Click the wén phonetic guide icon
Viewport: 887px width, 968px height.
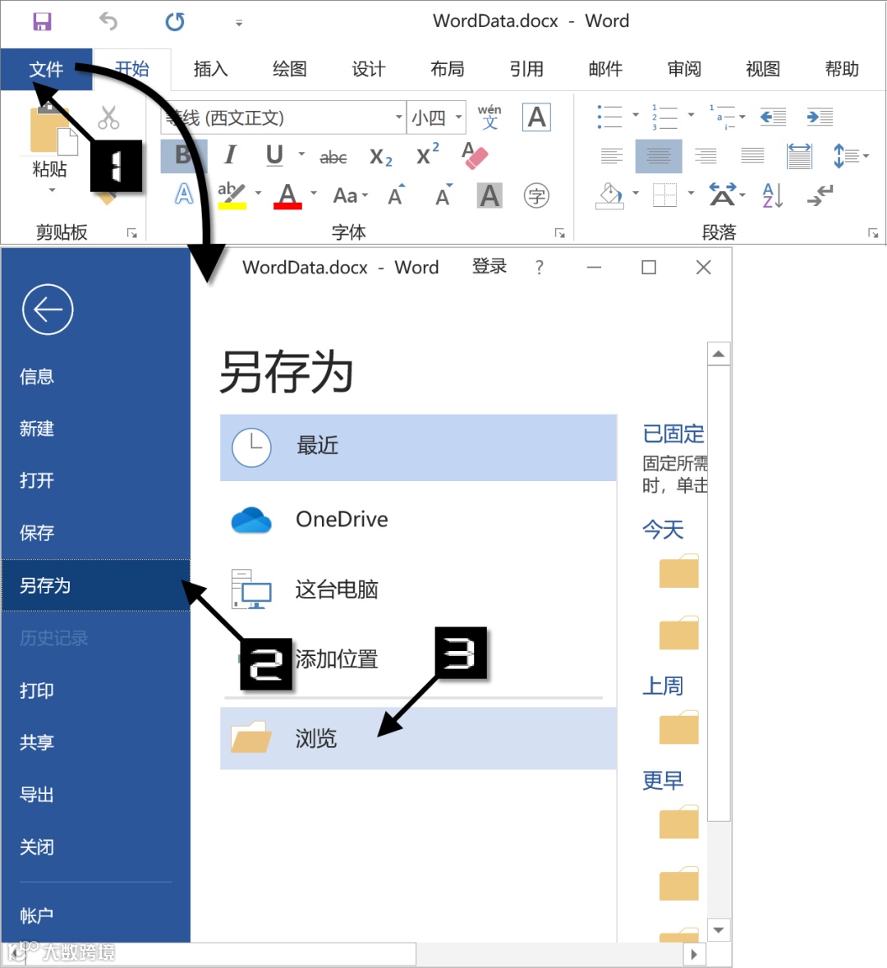point(489,117)
